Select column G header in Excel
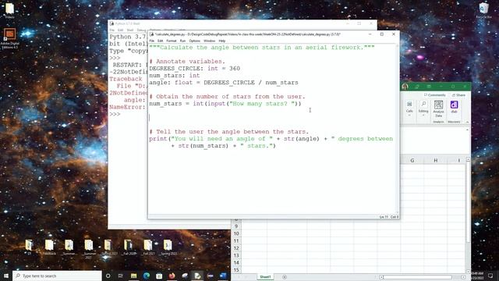 pyautogui.click(x=412, y=160)
